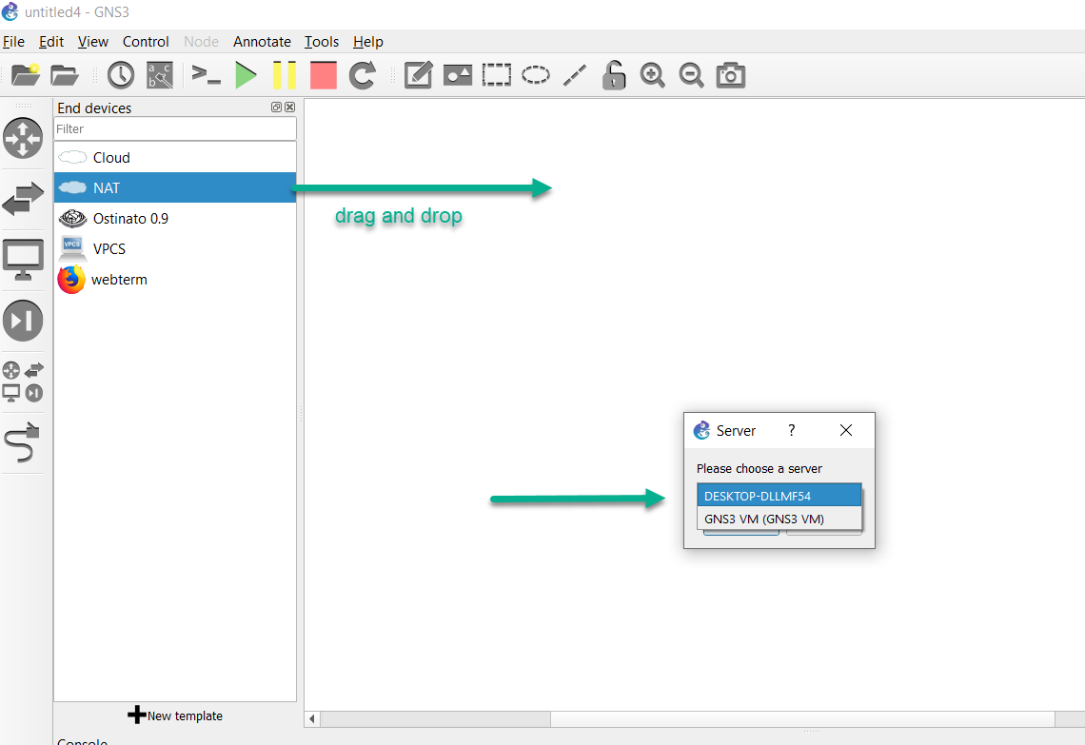
Task: Open the snapshot manager clock icon
Action: [121, 75]
